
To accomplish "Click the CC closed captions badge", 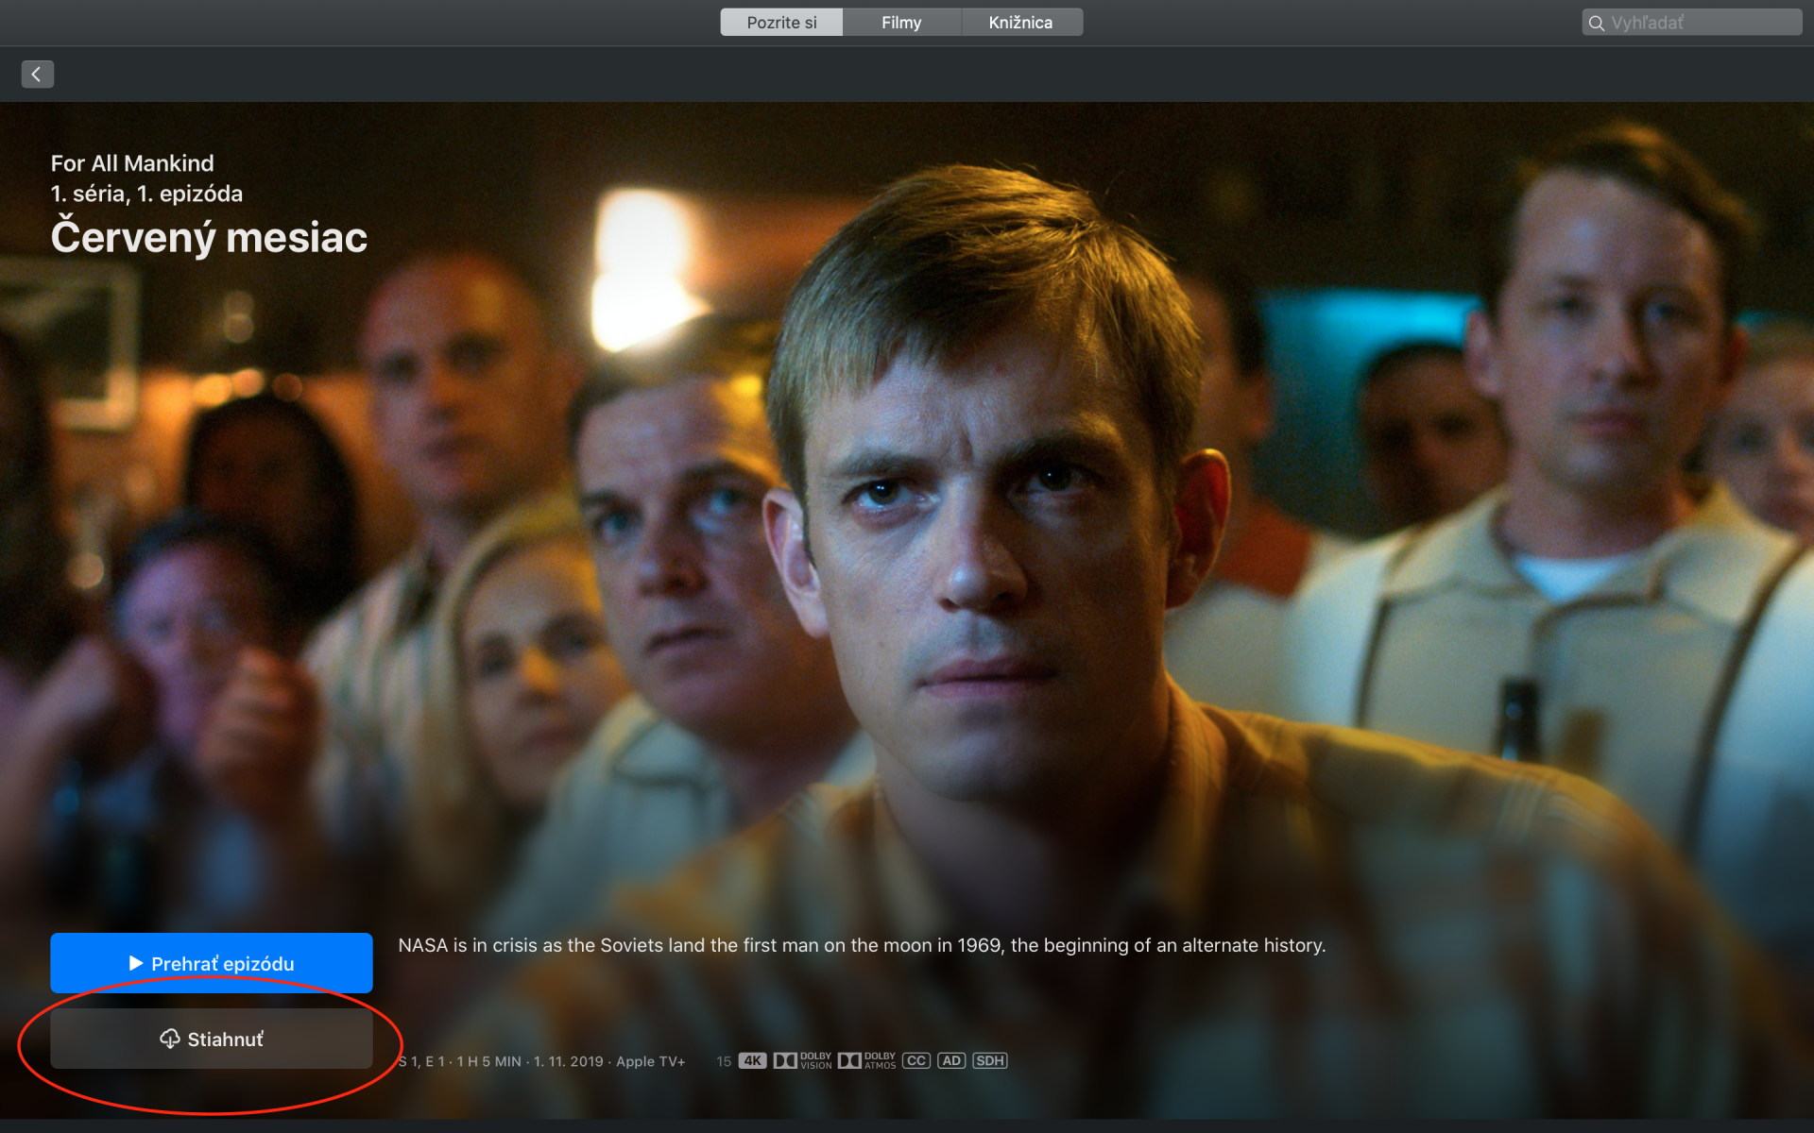I will pos(916,1060).
